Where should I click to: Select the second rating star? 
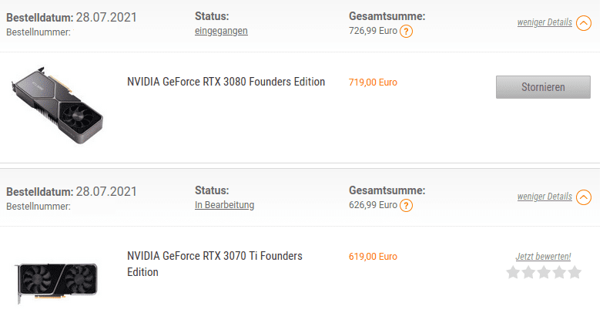[x=528, y=272]
